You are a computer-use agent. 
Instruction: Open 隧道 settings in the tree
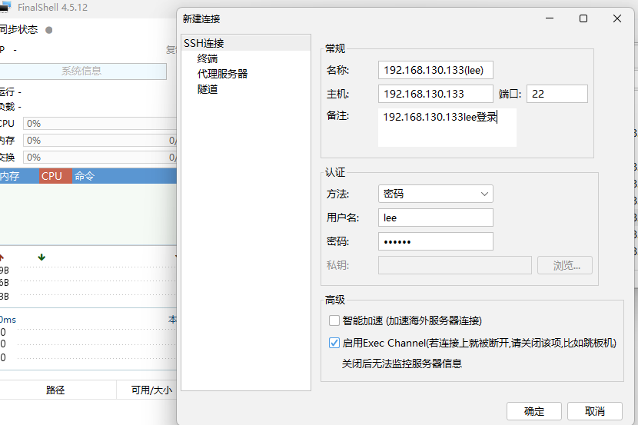(208, 89)
